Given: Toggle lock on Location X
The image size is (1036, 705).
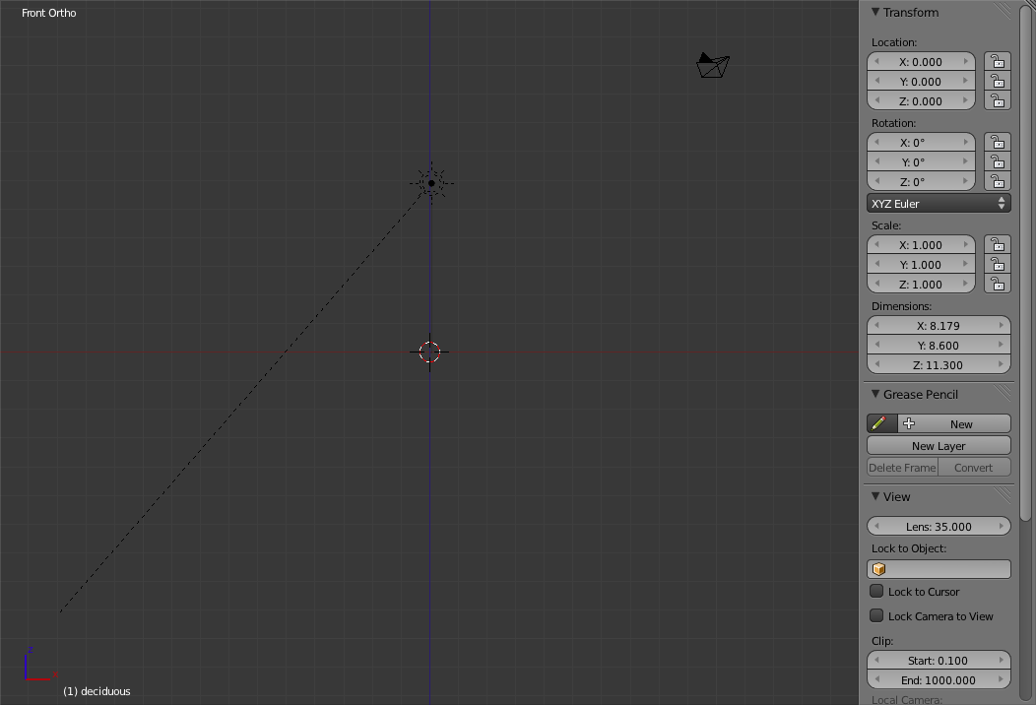Looking at the screenshot, I should tap(998, 61).
